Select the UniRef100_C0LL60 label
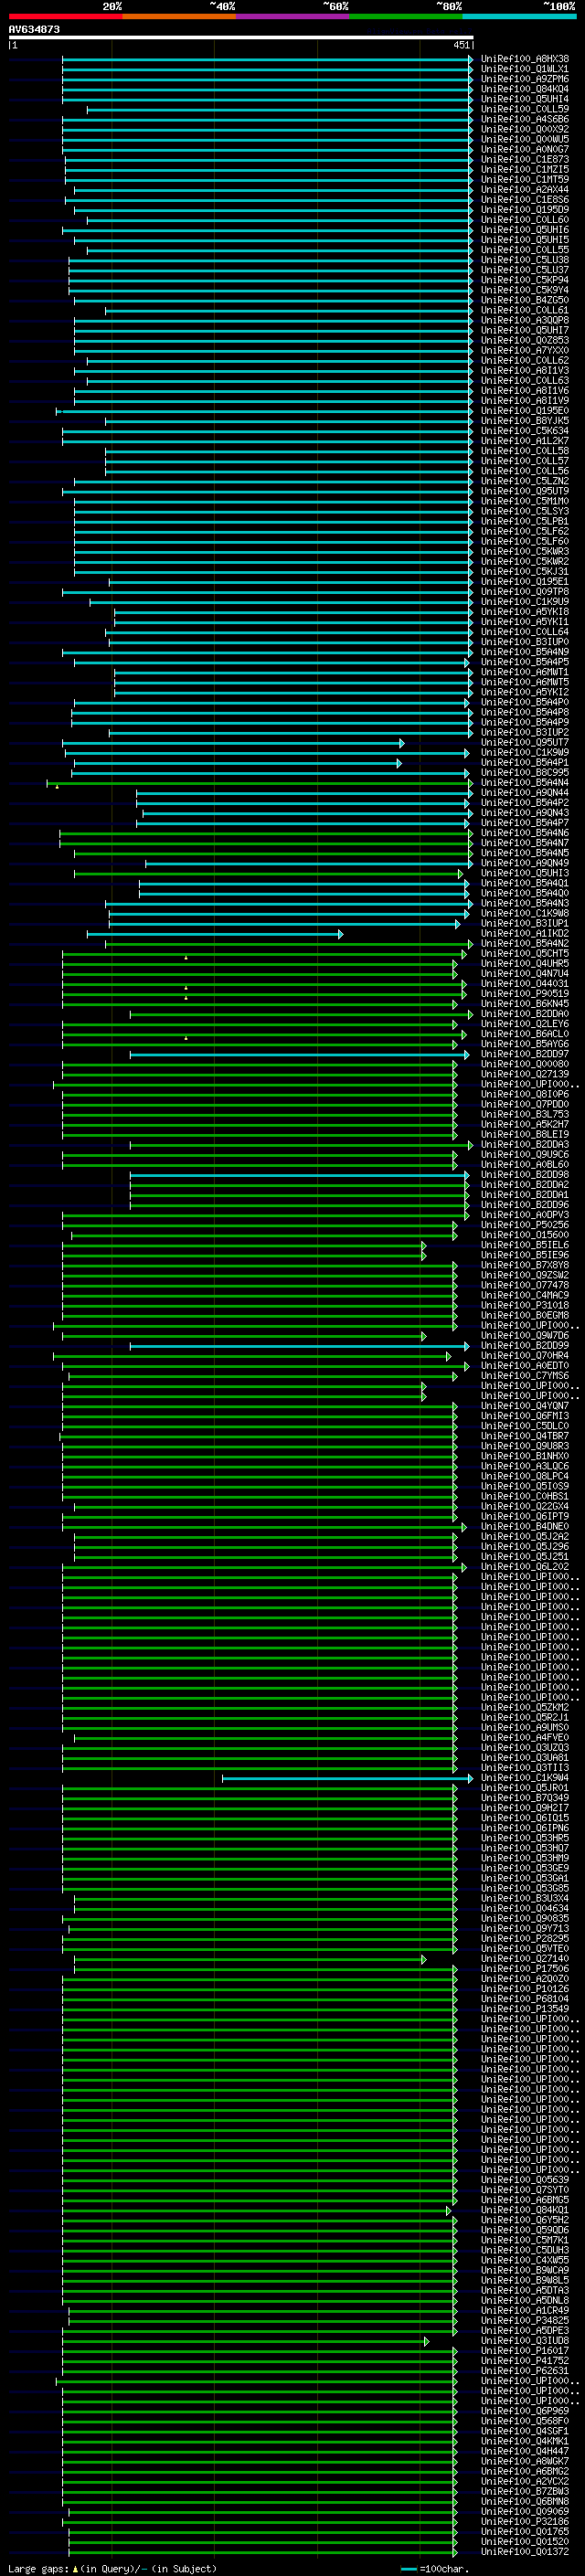Viewport: 585px width, 2576px height. coord(524,220)
